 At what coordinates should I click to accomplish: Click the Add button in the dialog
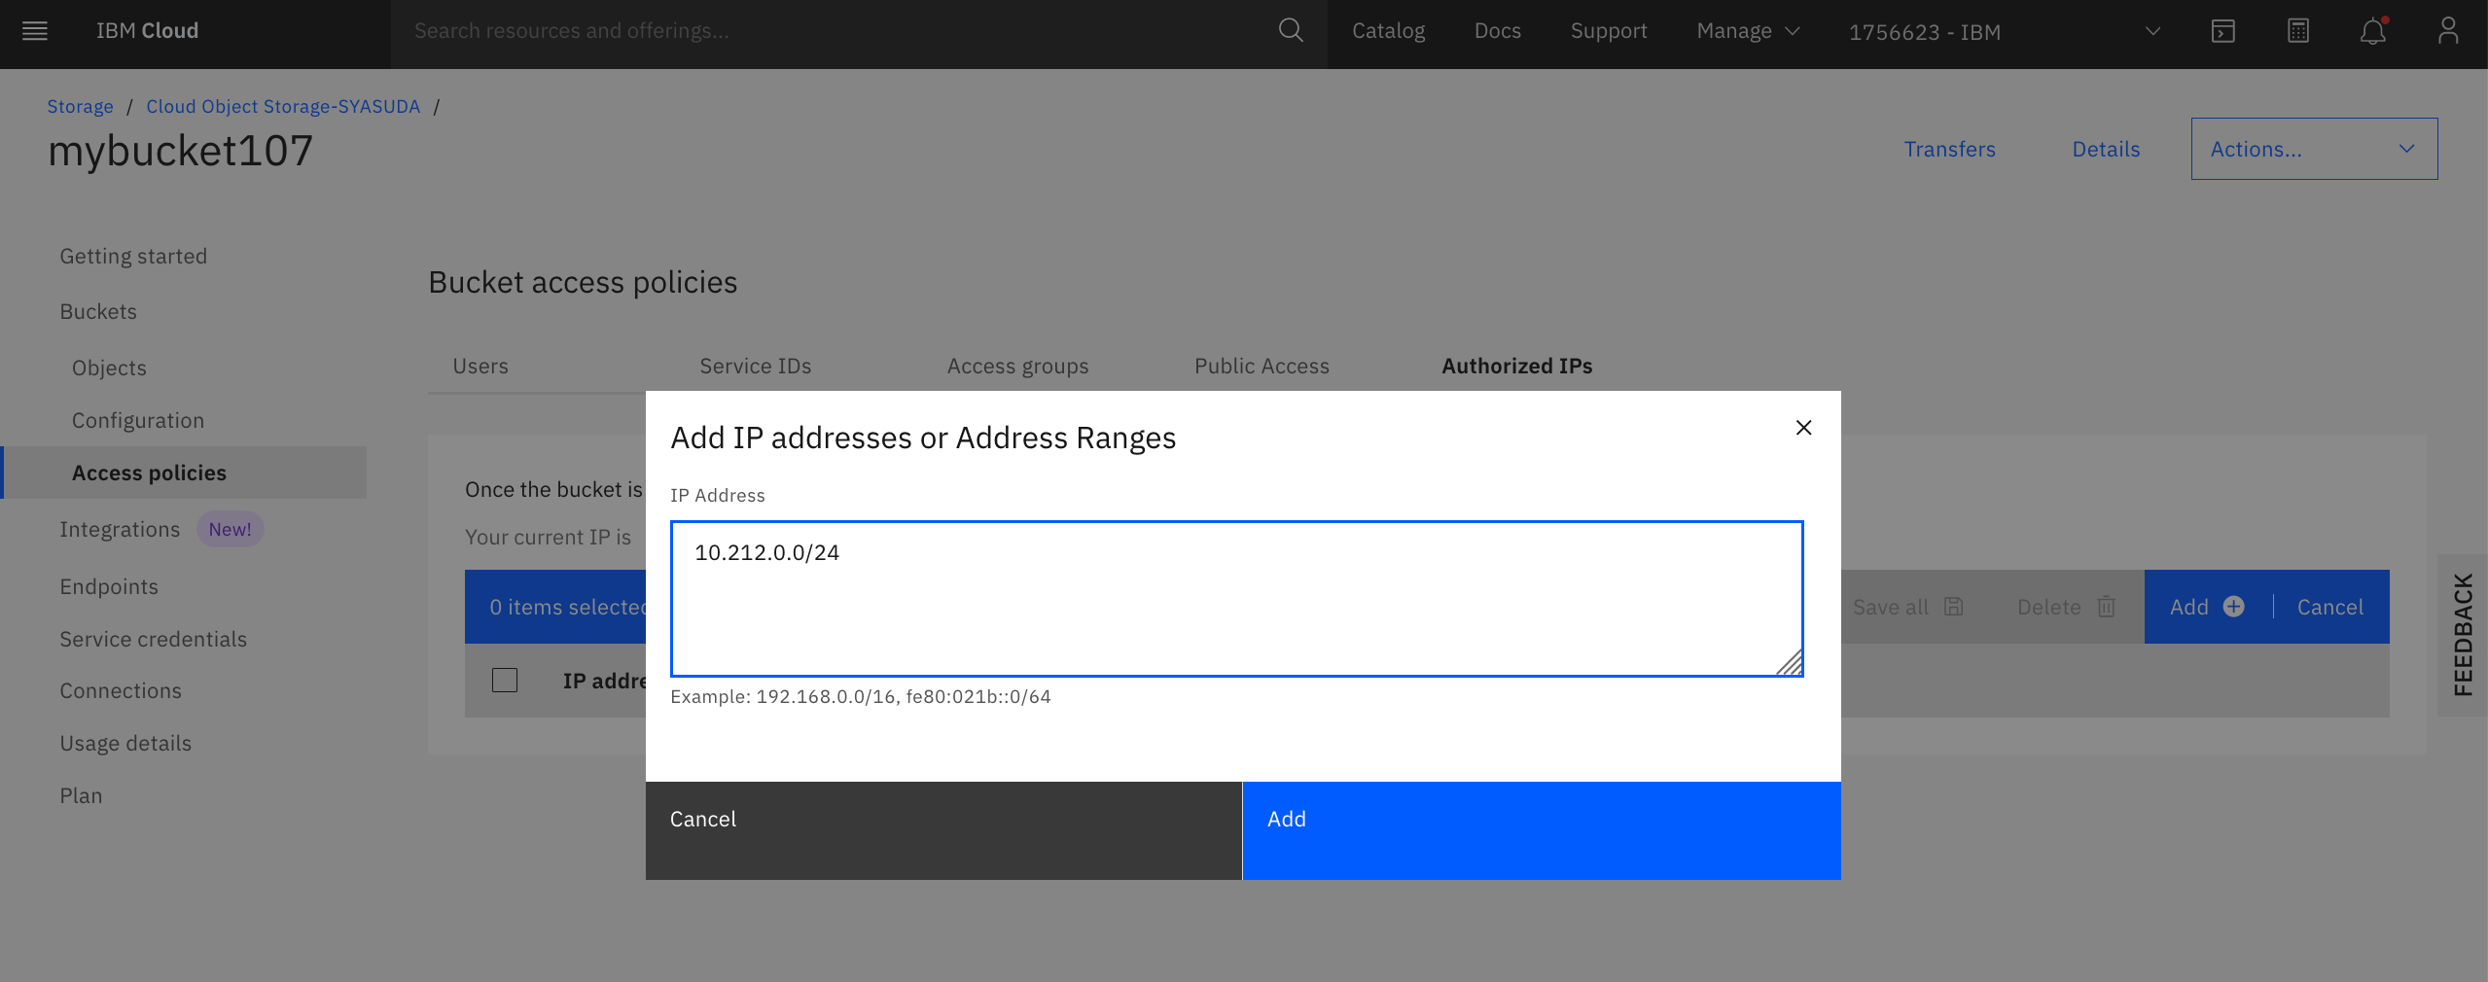coord(1542,830)
